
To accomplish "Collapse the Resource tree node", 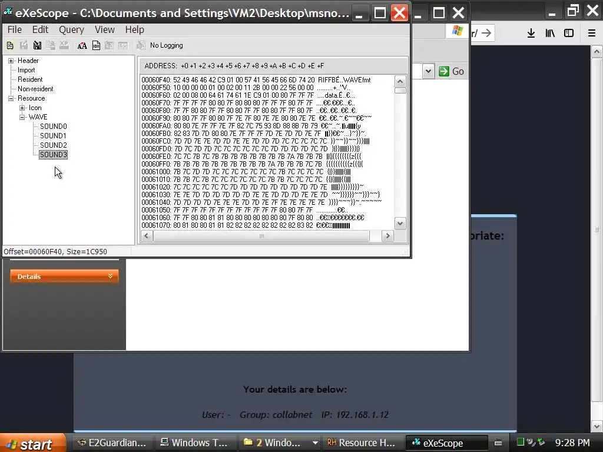I will 11,98.
